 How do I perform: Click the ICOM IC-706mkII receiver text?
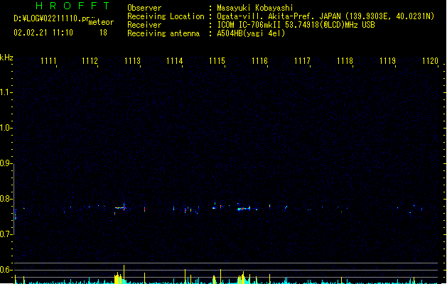click(x=296, y=25)
